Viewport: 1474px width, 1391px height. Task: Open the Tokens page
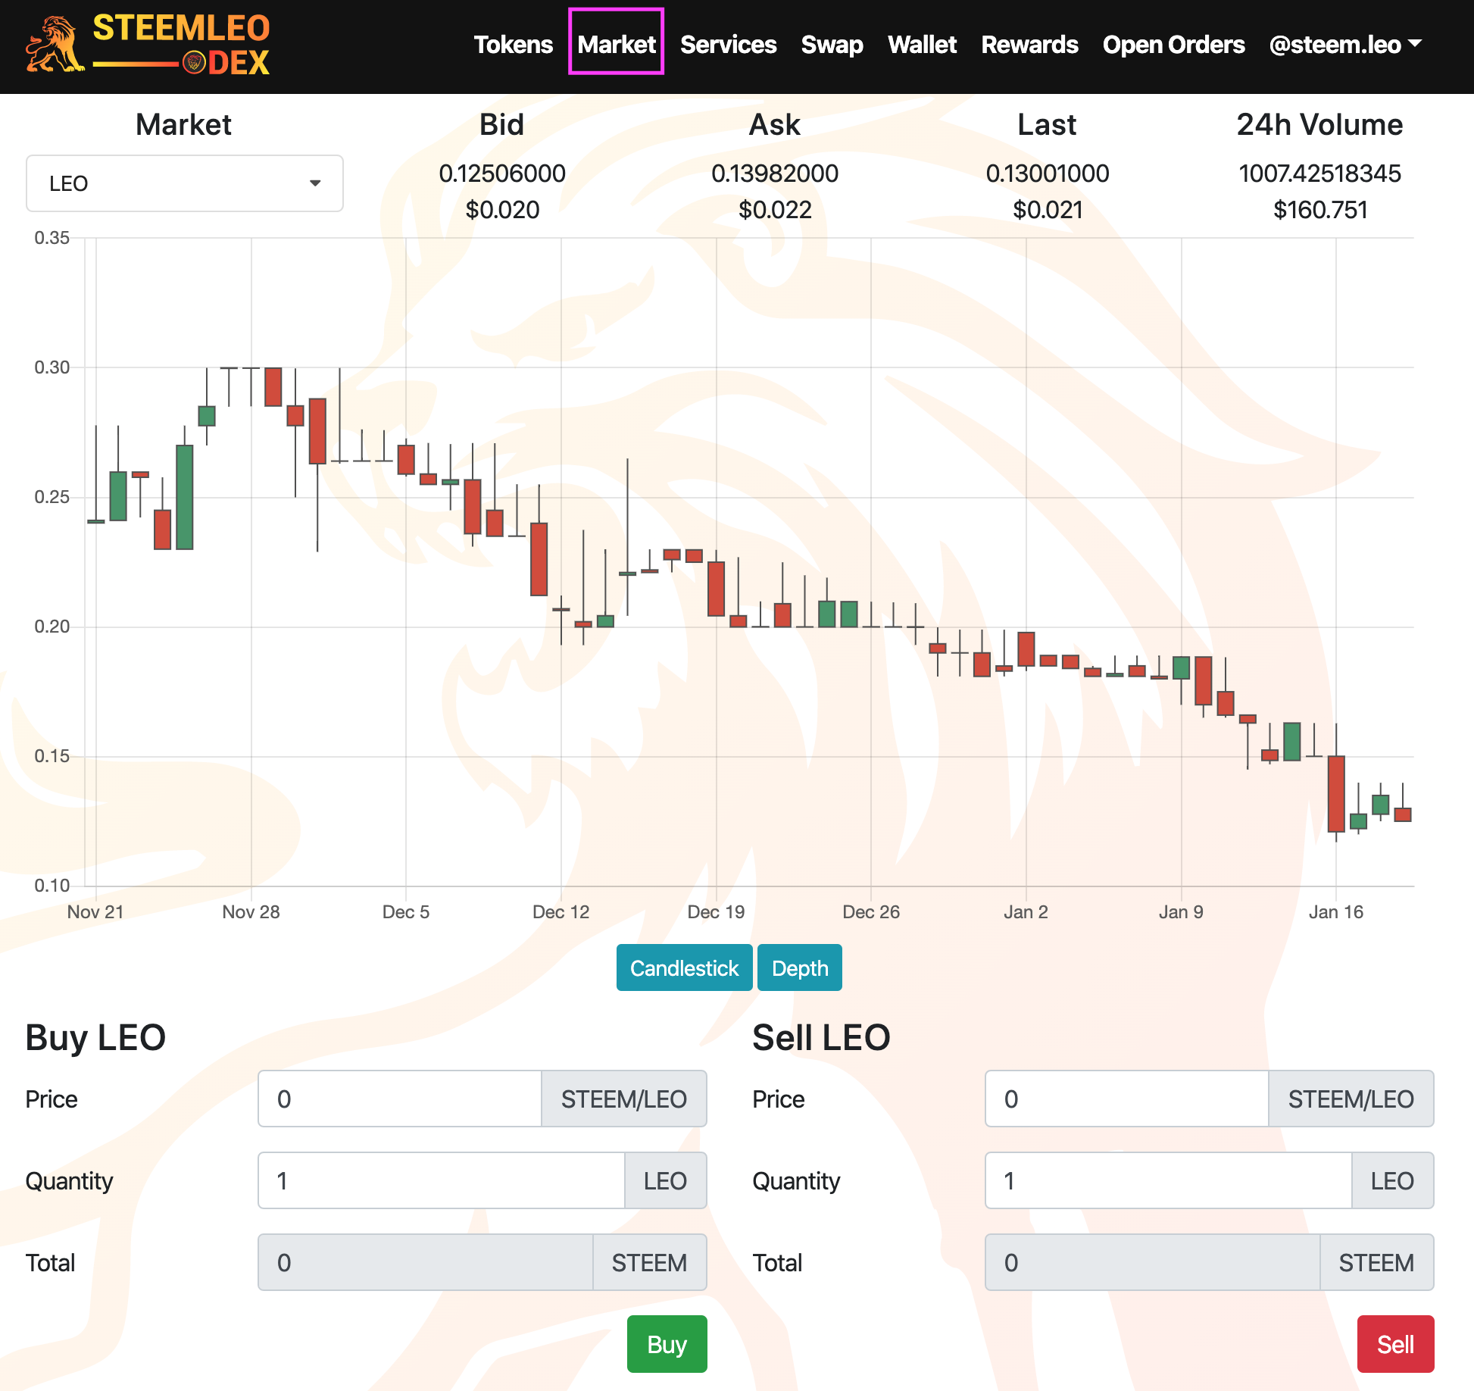[513, 45]
